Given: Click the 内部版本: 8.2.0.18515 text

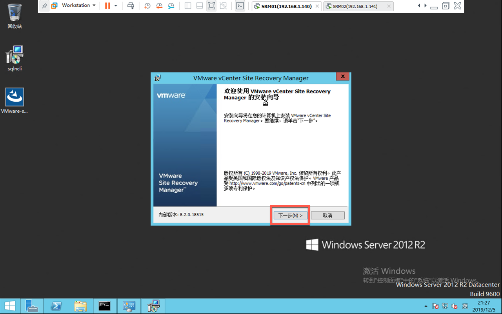Looking at the screenshot, I should point(181,215).
